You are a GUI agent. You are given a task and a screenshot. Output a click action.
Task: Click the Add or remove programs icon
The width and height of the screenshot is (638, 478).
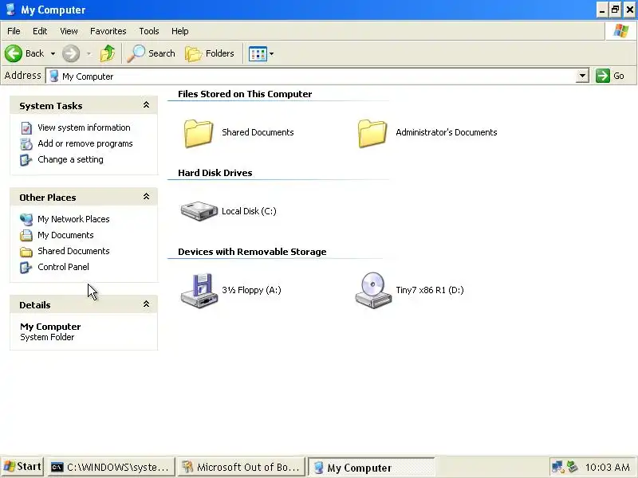pos(26,144)
